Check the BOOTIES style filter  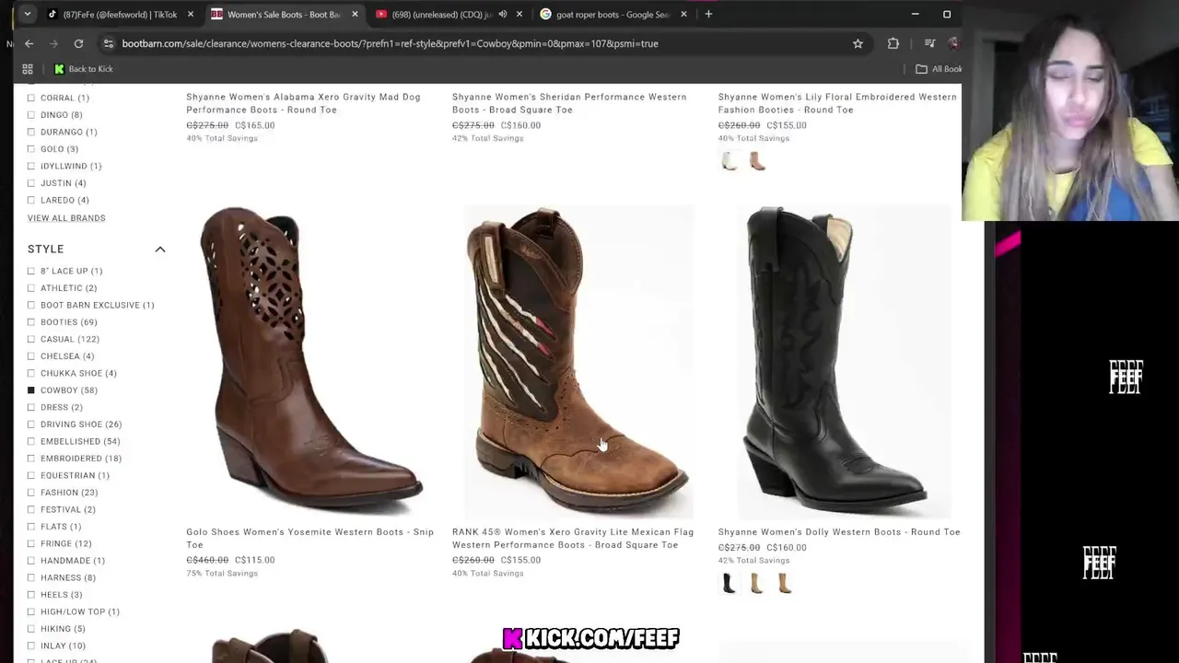[31, 322]
